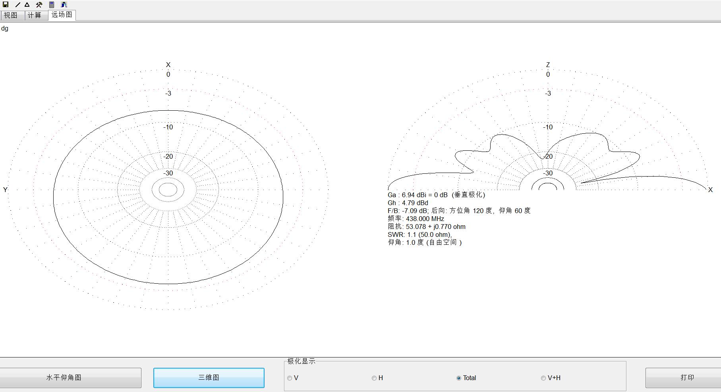
Task: Click the SWR 1.1 readout text
Action: click(x=419, y=234)
